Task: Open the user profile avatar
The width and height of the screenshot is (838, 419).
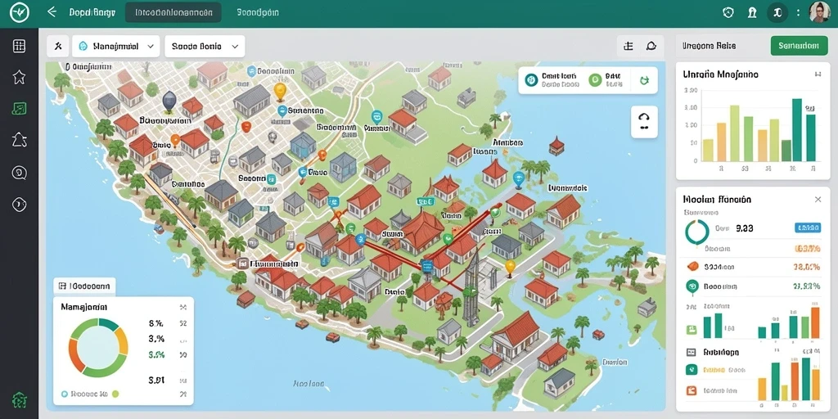Action: click(819, 11)
